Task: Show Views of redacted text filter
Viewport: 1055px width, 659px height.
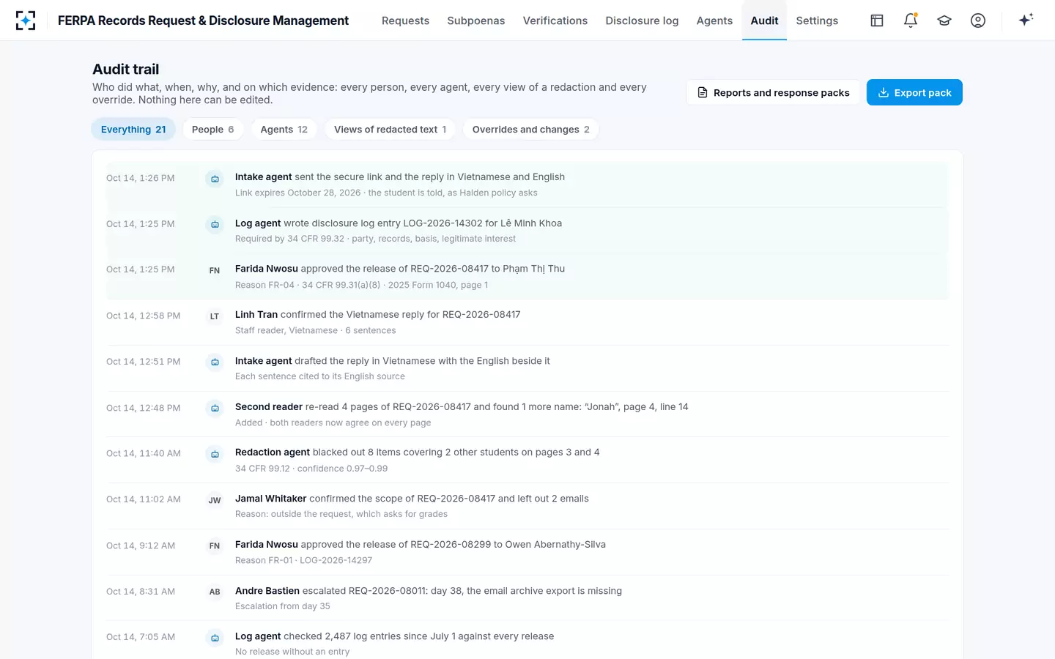Action: click(390, 130)
